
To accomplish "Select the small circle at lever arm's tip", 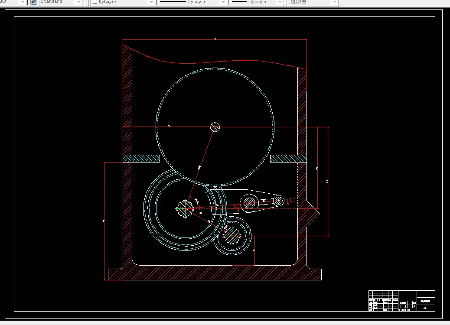I will 278,201.
